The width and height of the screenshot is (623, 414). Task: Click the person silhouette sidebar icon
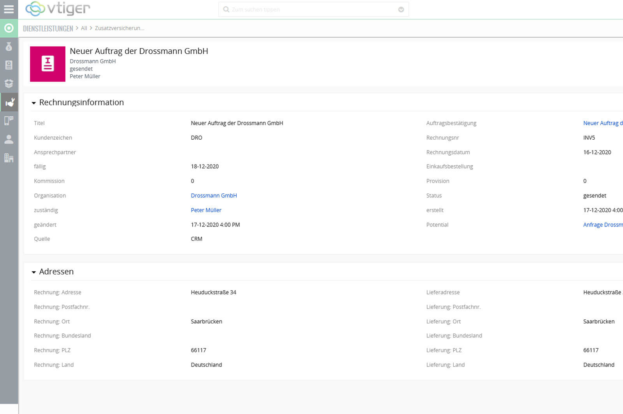pyautogui.click(x=9, y=139)
